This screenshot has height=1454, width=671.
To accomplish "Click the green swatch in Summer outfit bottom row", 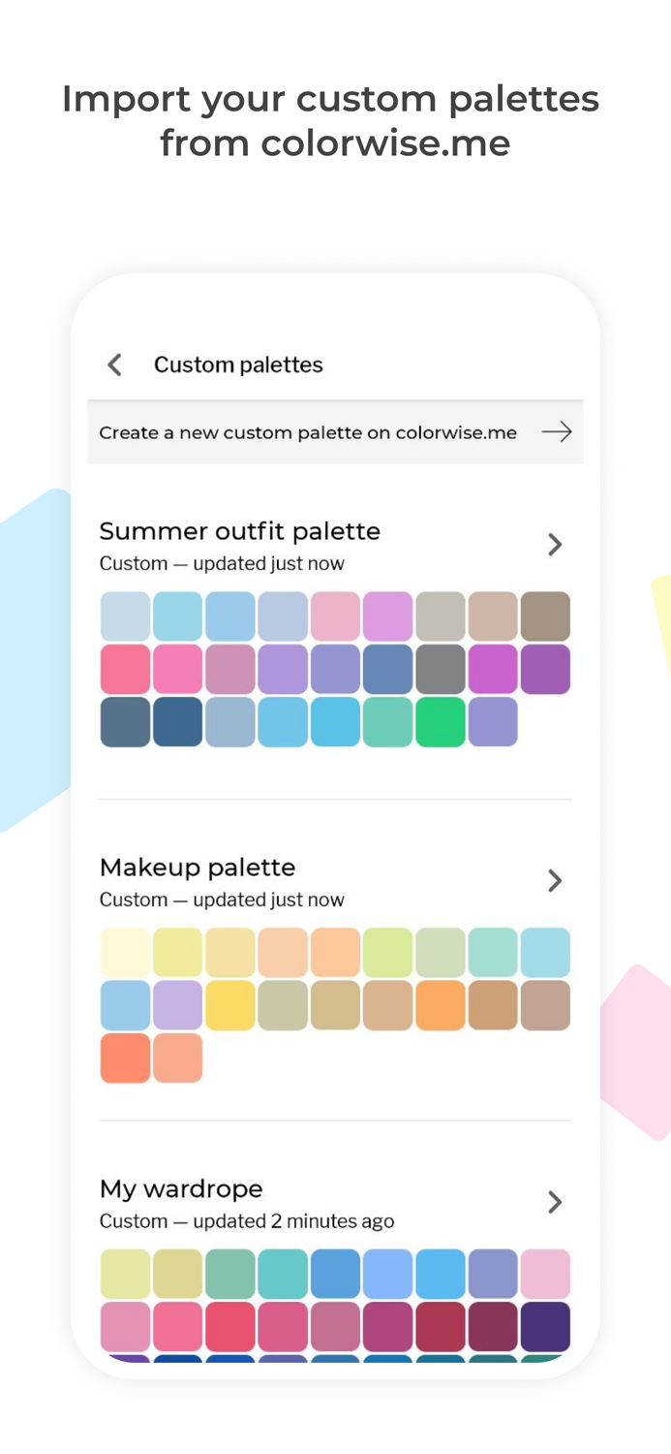I will coord(440,720).
